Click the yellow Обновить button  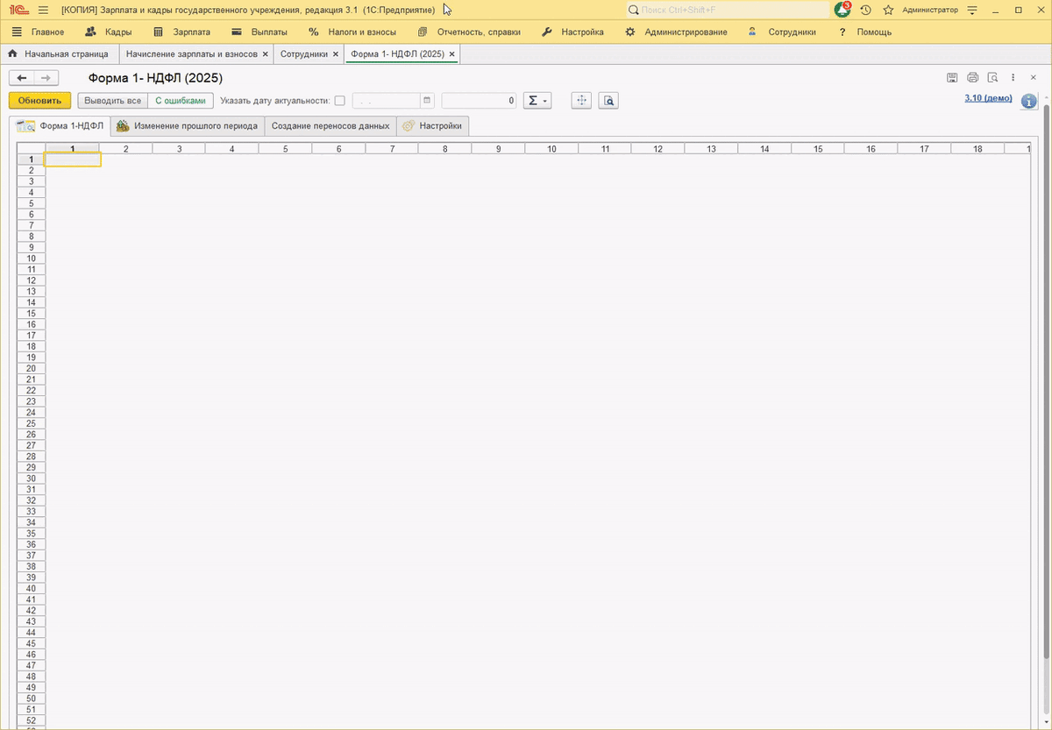click(x=39, y=101)
